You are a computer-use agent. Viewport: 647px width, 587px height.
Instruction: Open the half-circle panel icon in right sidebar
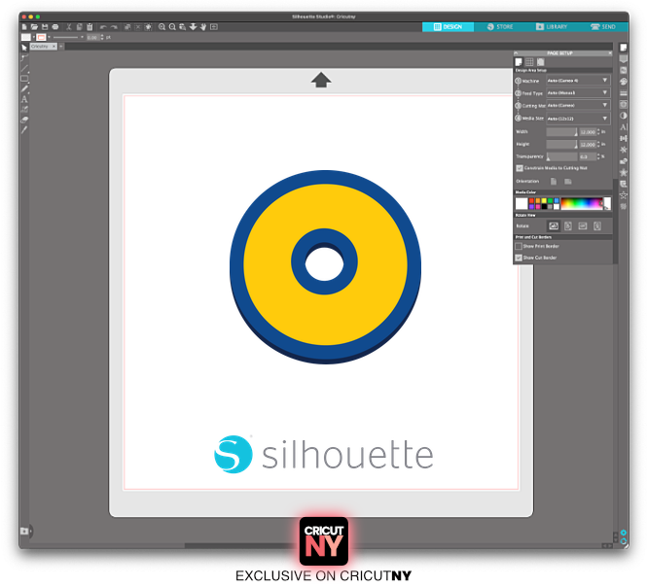[x=624, y=116]
